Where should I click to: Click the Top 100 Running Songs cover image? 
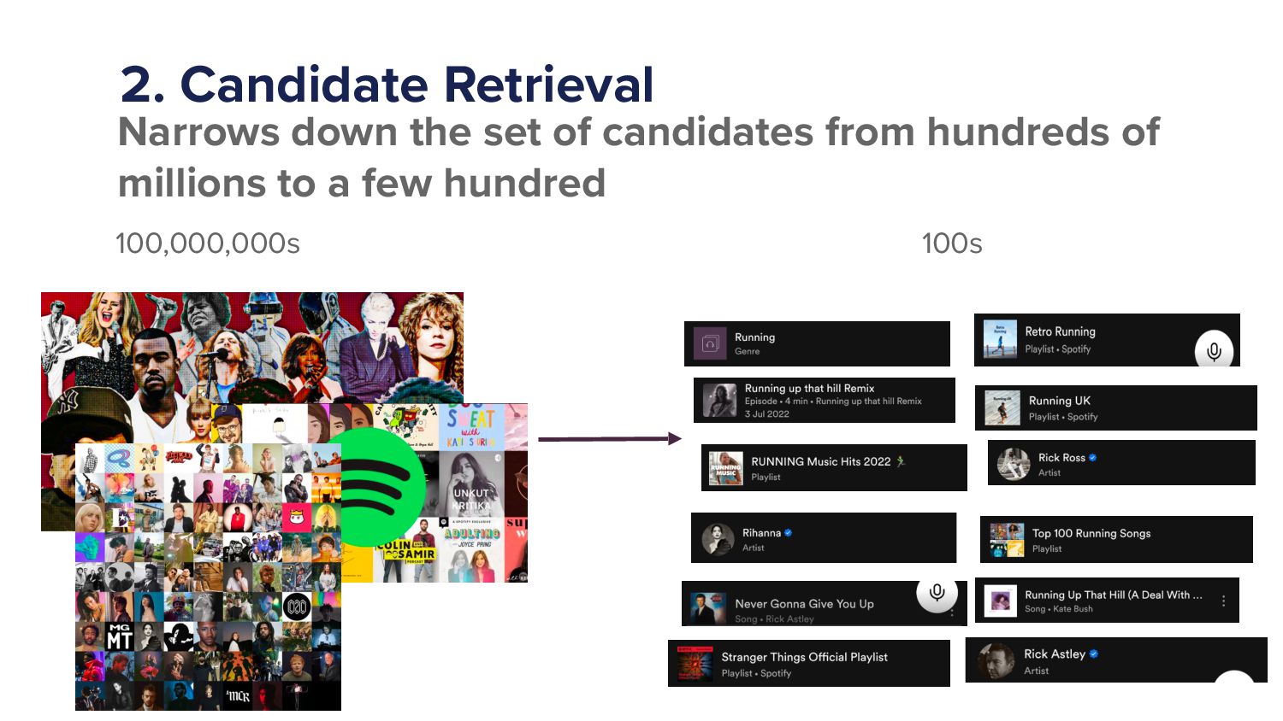pyautogui.click(x=1007, y=540)
